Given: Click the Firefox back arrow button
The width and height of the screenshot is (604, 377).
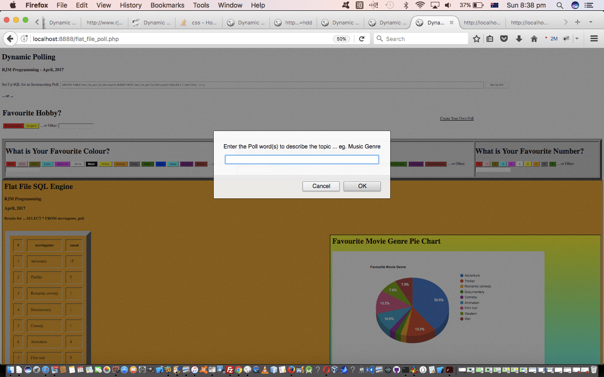Looking at the screenshot, I should coord(9,39).
